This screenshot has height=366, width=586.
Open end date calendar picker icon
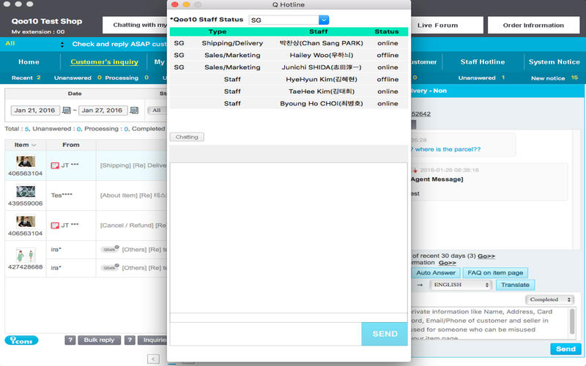point(134,111)
